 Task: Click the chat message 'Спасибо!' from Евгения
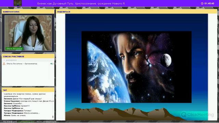coord(13,104)
